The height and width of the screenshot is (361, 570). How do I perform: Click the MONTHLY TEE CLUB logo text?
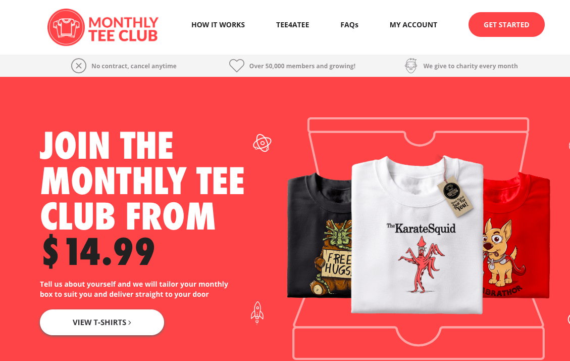(x=123, y=29)
